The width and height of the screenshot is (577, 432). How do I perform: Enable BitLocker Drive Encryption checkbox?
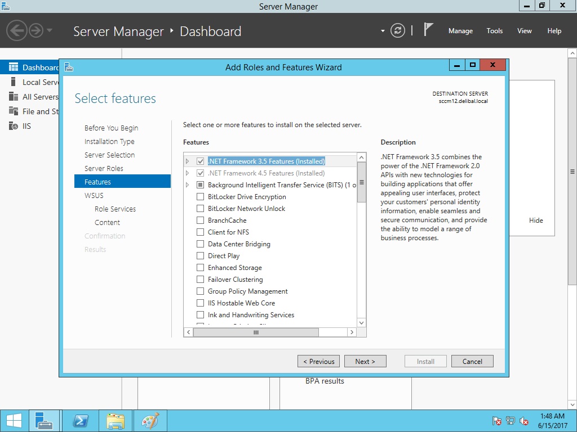click(200, 197)
